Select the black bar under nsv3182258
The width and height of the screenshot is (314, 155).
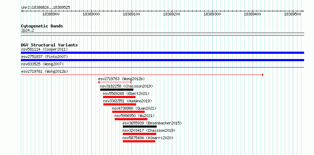click(117, 90)
